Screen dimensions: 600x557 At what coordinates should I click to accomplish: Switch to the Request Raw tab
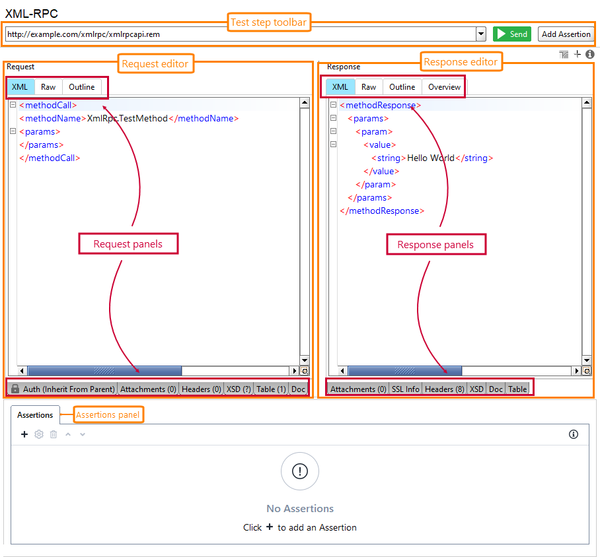coord(48,86)
